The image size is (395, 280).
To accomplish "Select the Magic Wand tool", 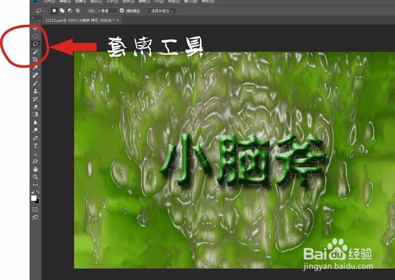I will point(36,52).
